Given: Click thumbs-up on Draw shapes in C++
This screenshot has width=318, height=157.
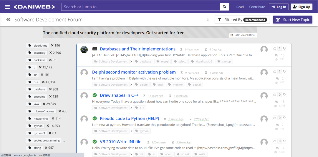Looking at the screenshot, I should click(x=275, y=95).
